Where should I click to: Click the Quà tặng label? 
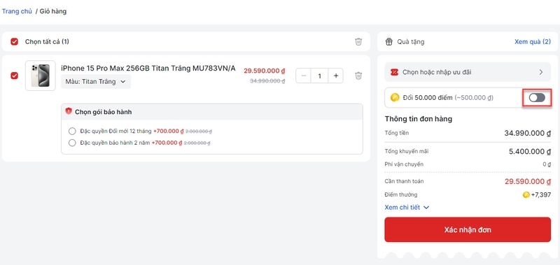tap(411, 42)
